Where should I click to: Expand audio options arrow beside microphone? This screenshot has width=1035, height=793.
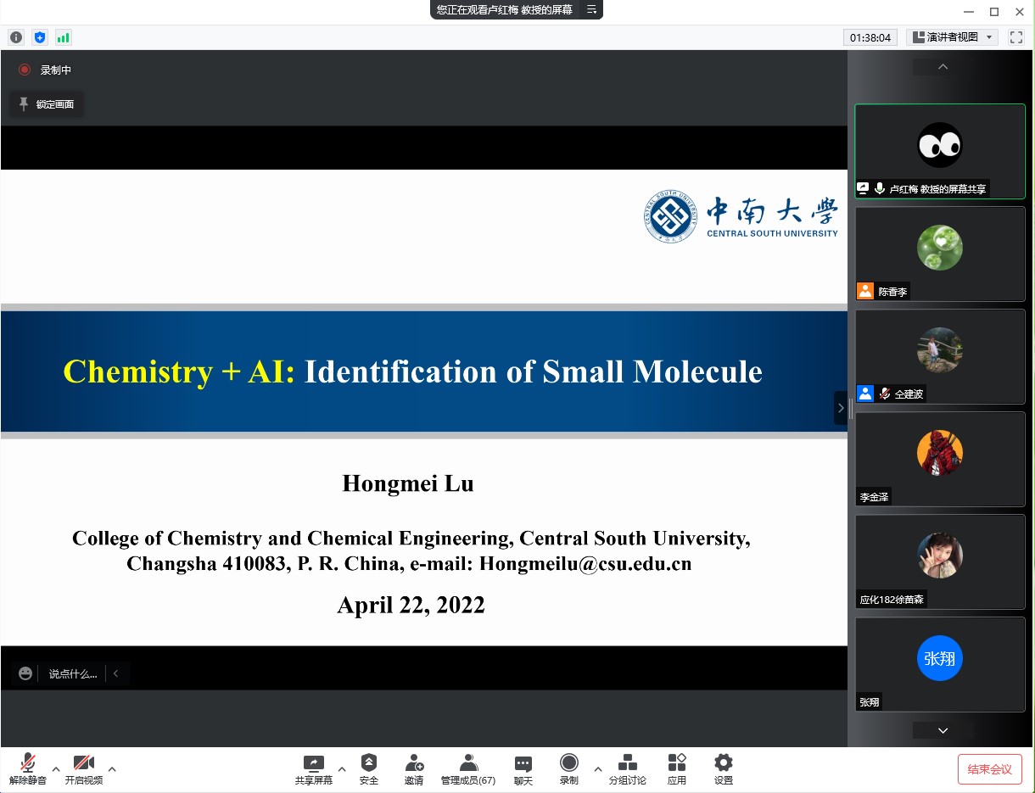(56, 769)
